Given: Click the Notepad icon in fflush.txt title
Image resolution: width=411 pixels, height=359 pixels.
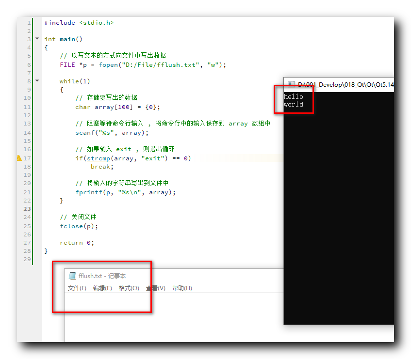Looking at the screenshot, I should [72, 276].
